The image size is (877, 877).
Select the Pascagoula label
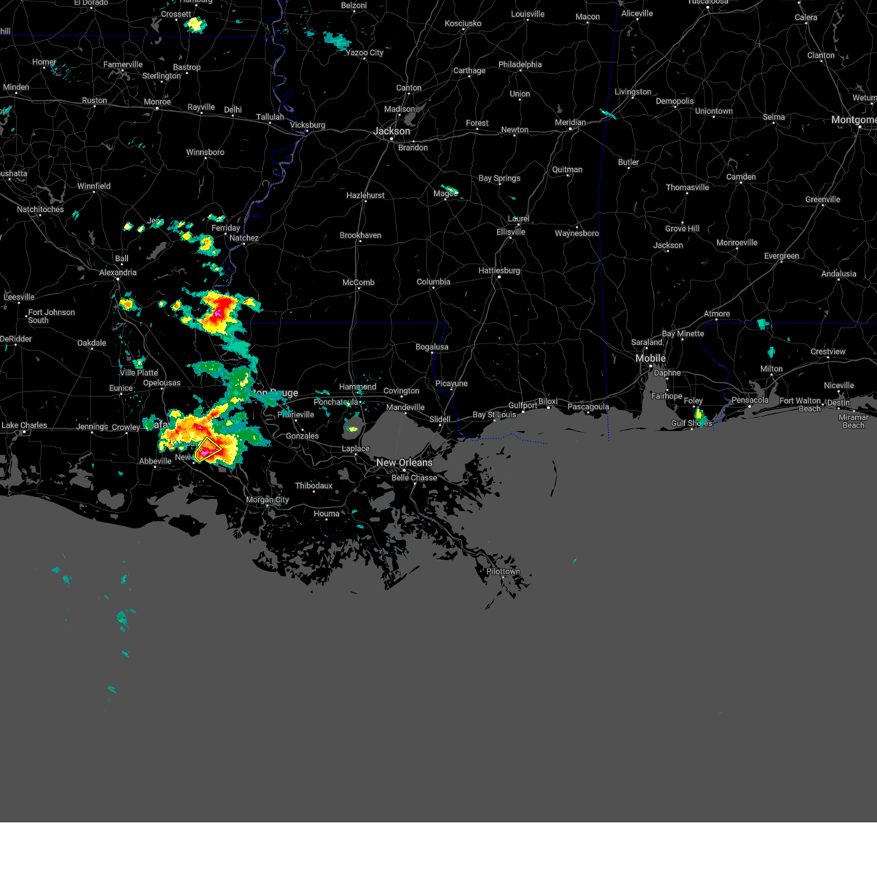588,407
